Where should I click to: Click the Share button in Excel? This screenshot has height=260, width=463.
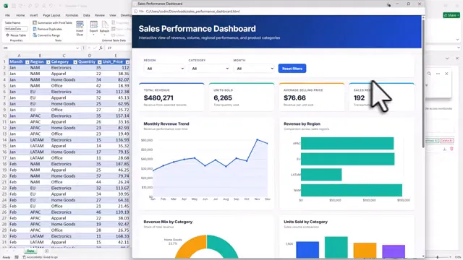[451, 15]
